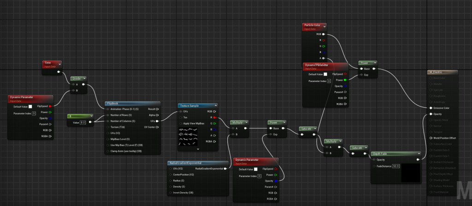Expand the chevron below Texture Sample preview
Screen dimensions: 472x206
(x=198, y=149)
